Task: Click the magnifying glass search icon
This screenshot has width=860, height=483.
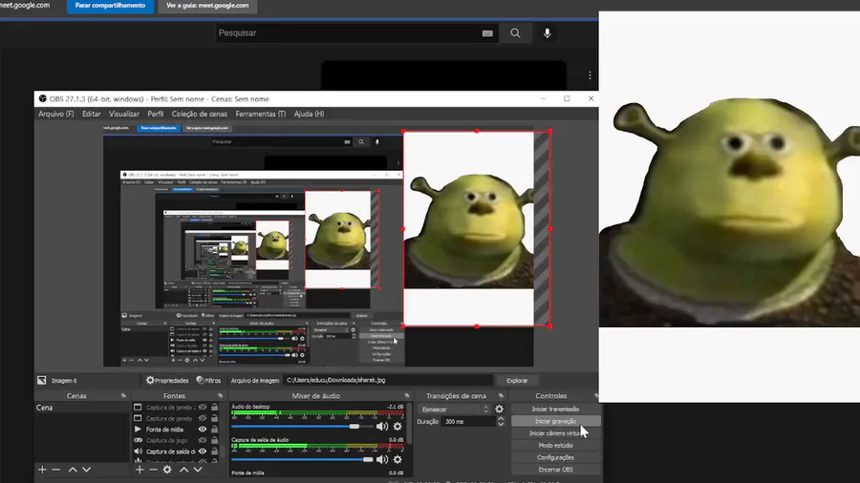Action: 515,33
